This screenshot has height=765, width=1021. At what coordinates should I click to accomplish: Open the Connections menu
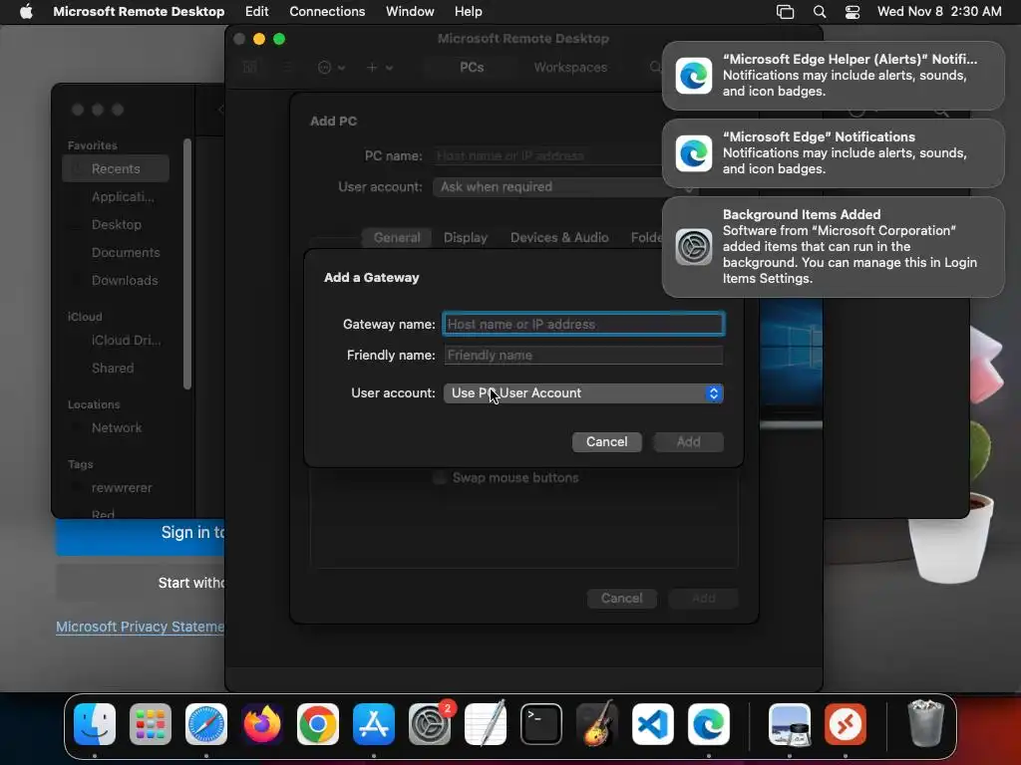point(327,12)
